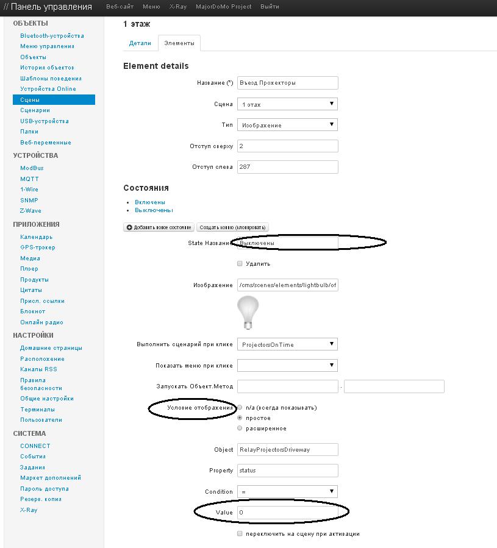Open the Тип dropdown

click(x=287, y=125)
